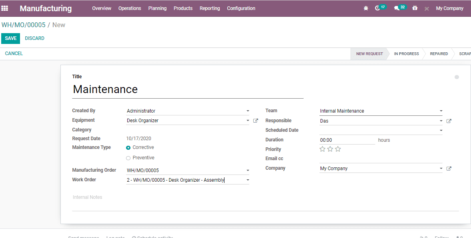Expand the Scheduled Date picker

(x=441, y=130)
